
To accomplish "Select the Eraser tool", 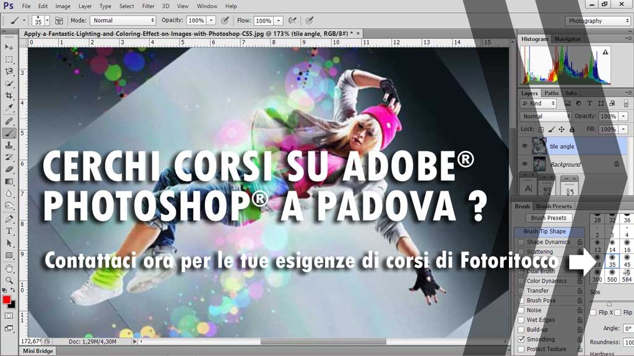I will (9, 169).
